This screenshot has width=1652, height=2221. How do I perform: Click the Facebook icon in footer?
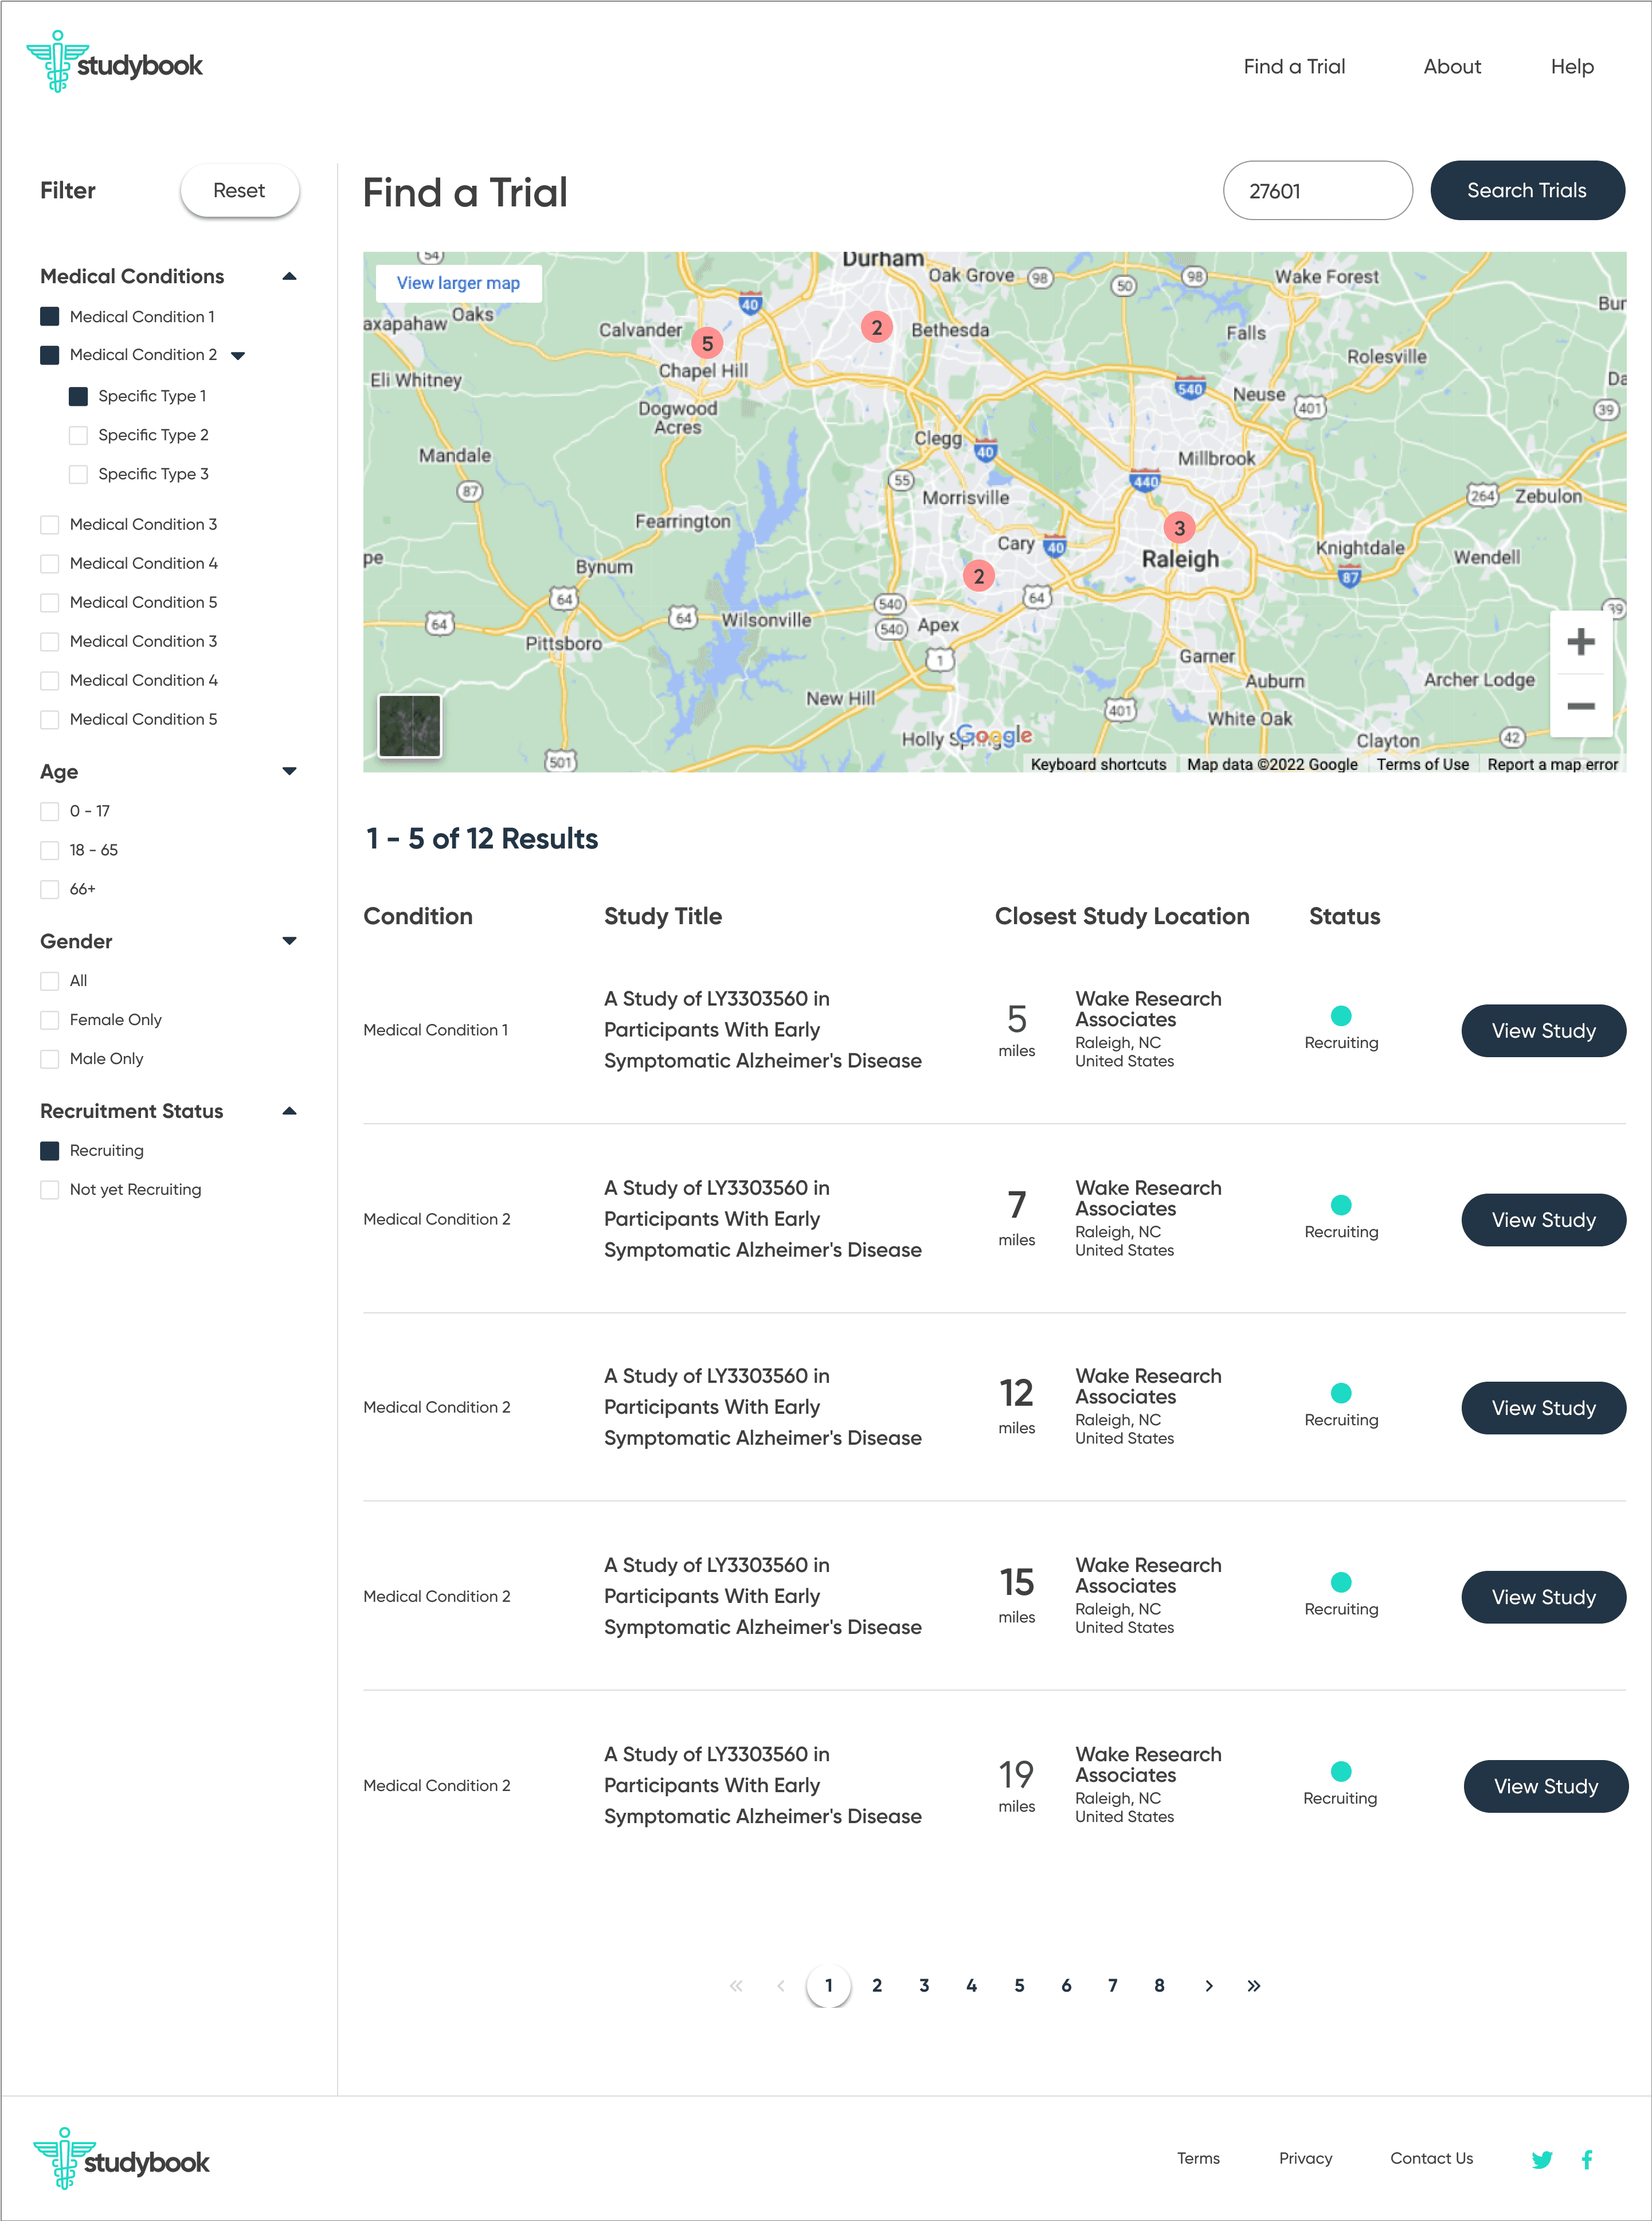tap(1587, 2159)
